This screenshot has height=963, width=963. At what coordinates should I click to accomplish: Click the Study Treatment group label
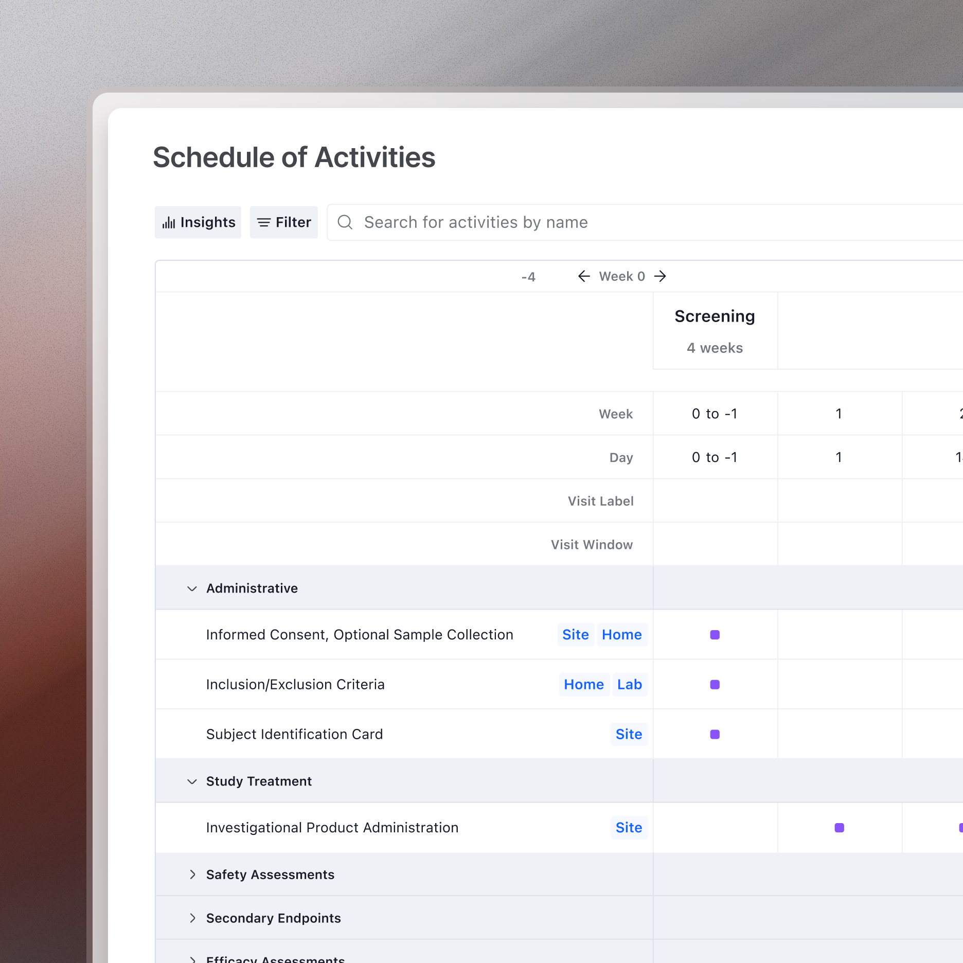click(x=259, y=781)
